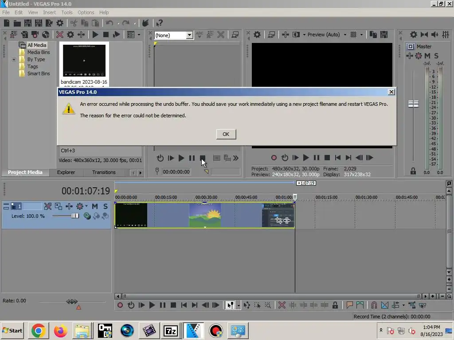Select the Smart Bins folder
454x340 pixels.
(38, 73)
